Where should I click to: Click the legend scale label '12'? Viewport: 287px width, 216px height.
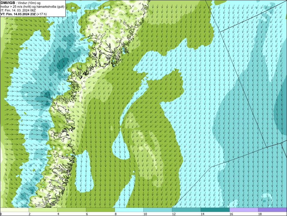174,214
